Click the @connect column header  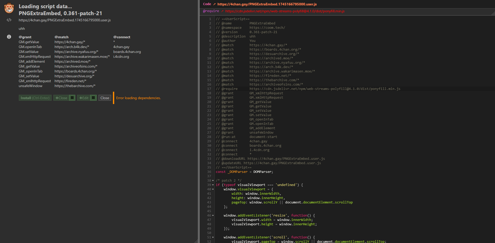(x=122, y=37)
